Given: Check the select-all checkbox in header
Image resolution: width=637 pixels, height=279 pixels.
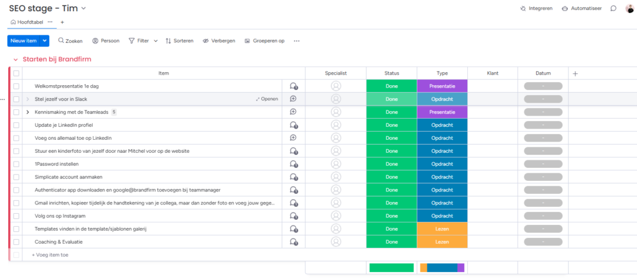Looking at the screenshot, I should point(16,73).
